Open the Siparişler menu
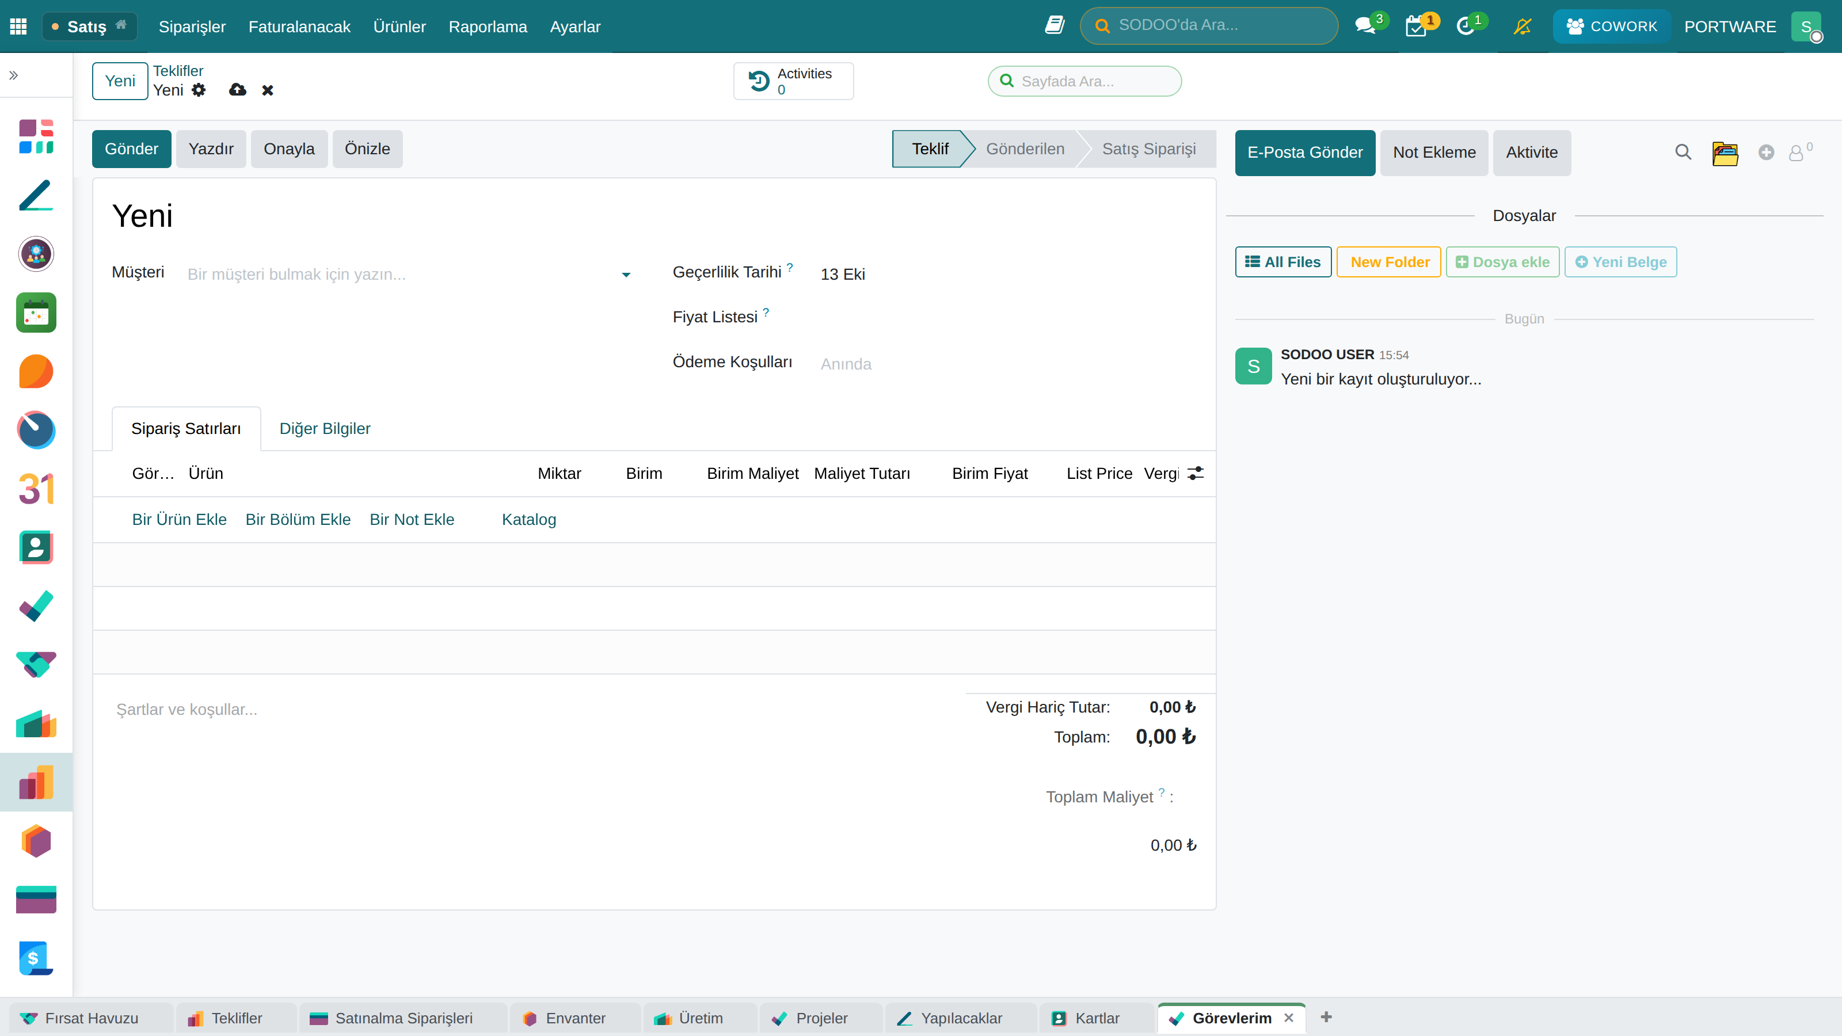The width and height of the screenshot is (1842, 1036). click(x=192, y=26)
